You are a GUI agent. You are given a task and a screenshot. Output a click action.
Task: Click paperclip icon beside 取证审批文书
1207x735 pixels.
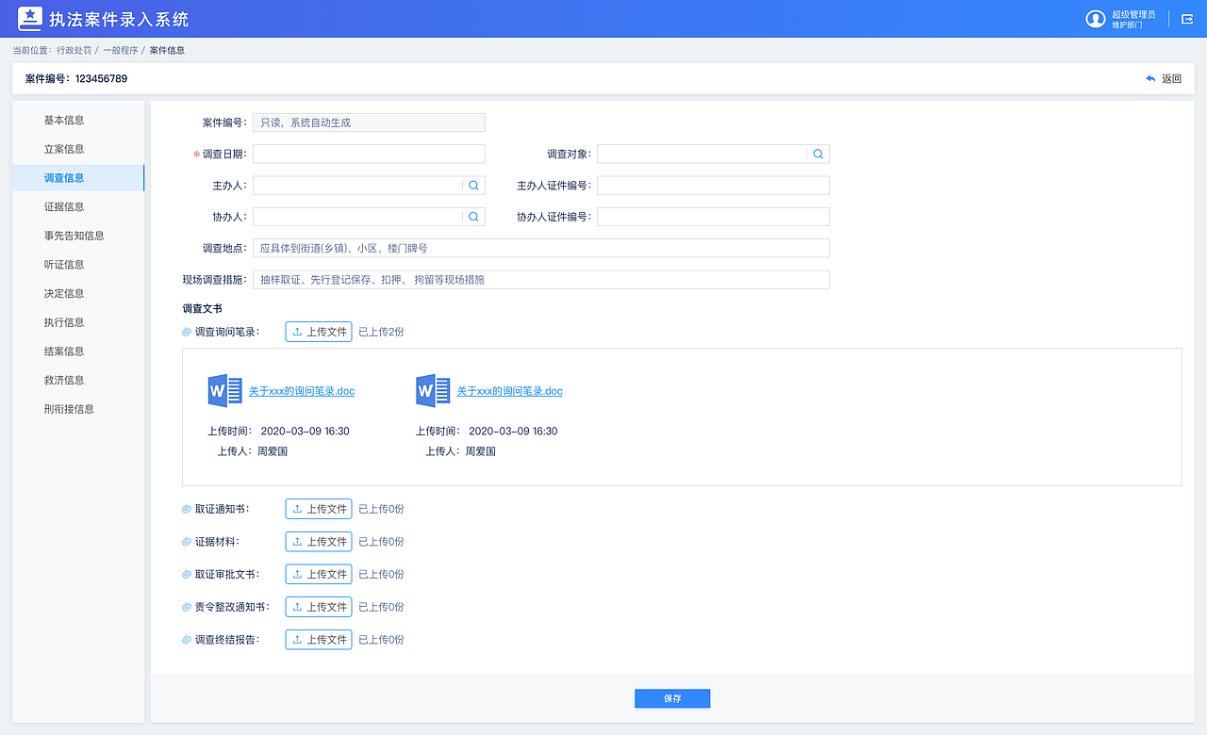click(187, 574)
